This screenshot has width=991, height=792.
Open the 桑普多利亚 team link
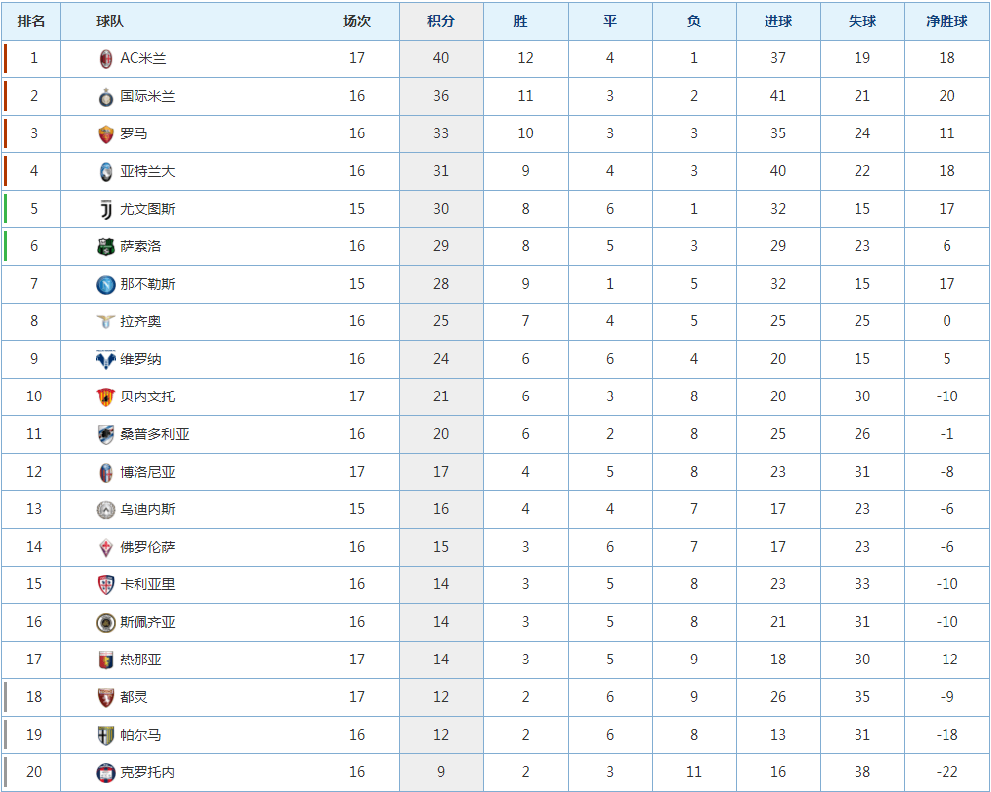pos(154,434)
